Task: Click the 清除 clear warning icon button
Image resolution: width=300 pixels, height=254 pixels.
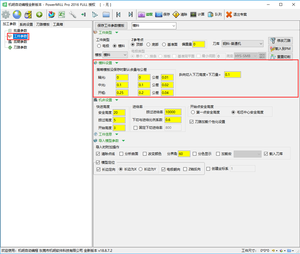Action: click(x=180, y=14)
